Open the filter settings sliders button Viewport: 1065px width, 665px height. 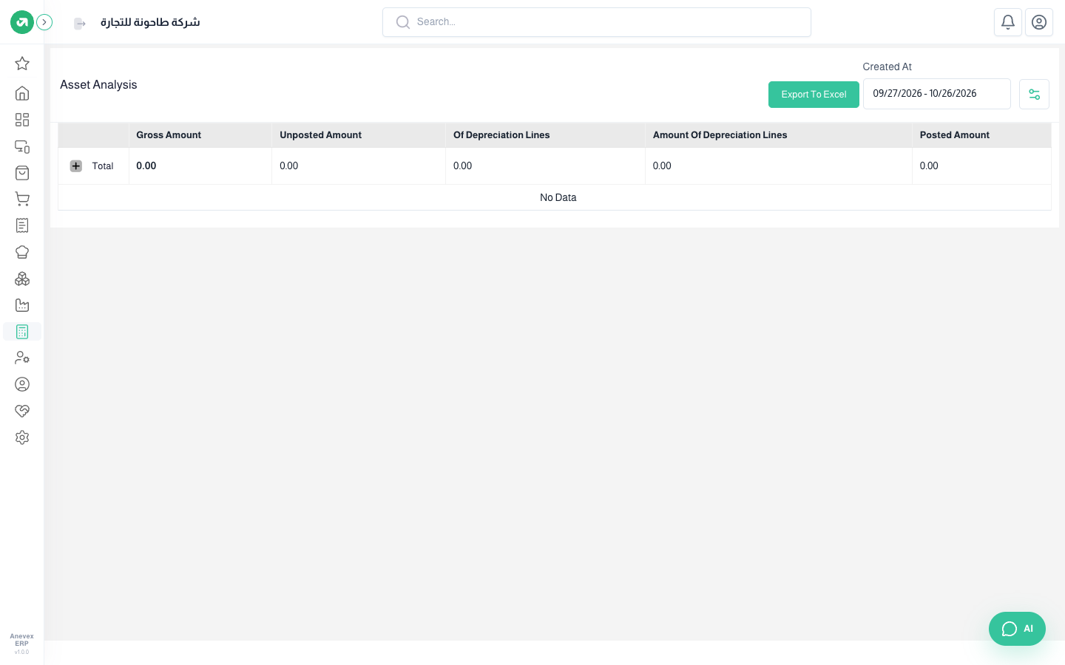[1034, 95]
